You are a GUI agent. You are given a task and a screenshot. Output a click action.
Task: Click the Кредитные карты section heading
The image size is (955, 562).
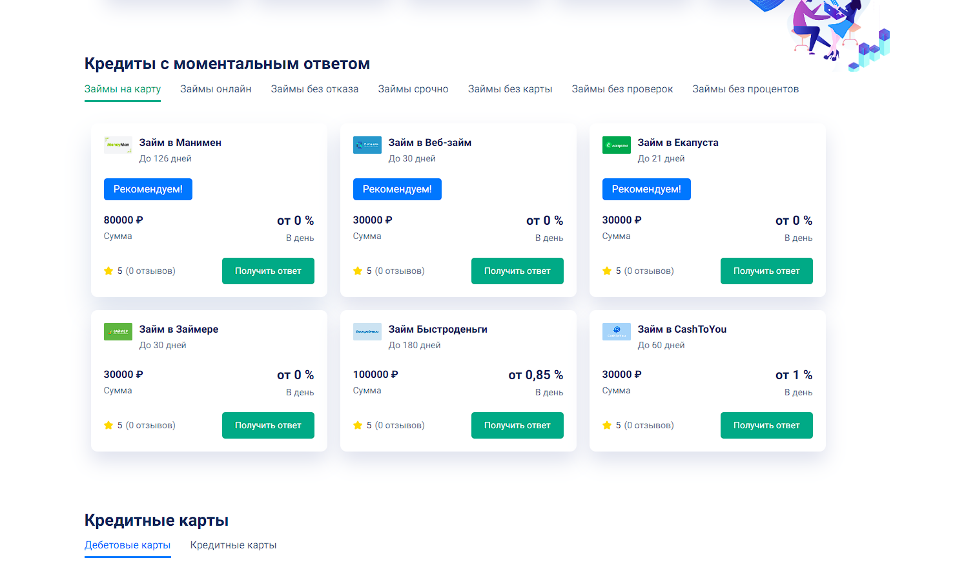(x=156, y=521)
